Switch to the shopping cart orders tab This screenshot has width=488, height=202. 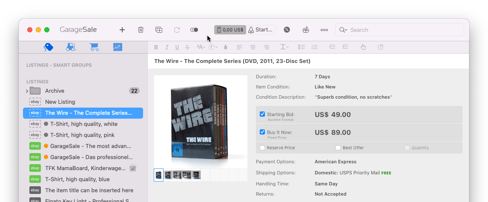tap(94, 47)
